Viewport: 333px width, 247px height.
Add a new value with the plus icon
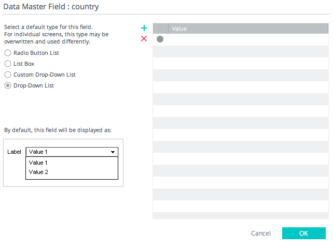click(144, 28)
